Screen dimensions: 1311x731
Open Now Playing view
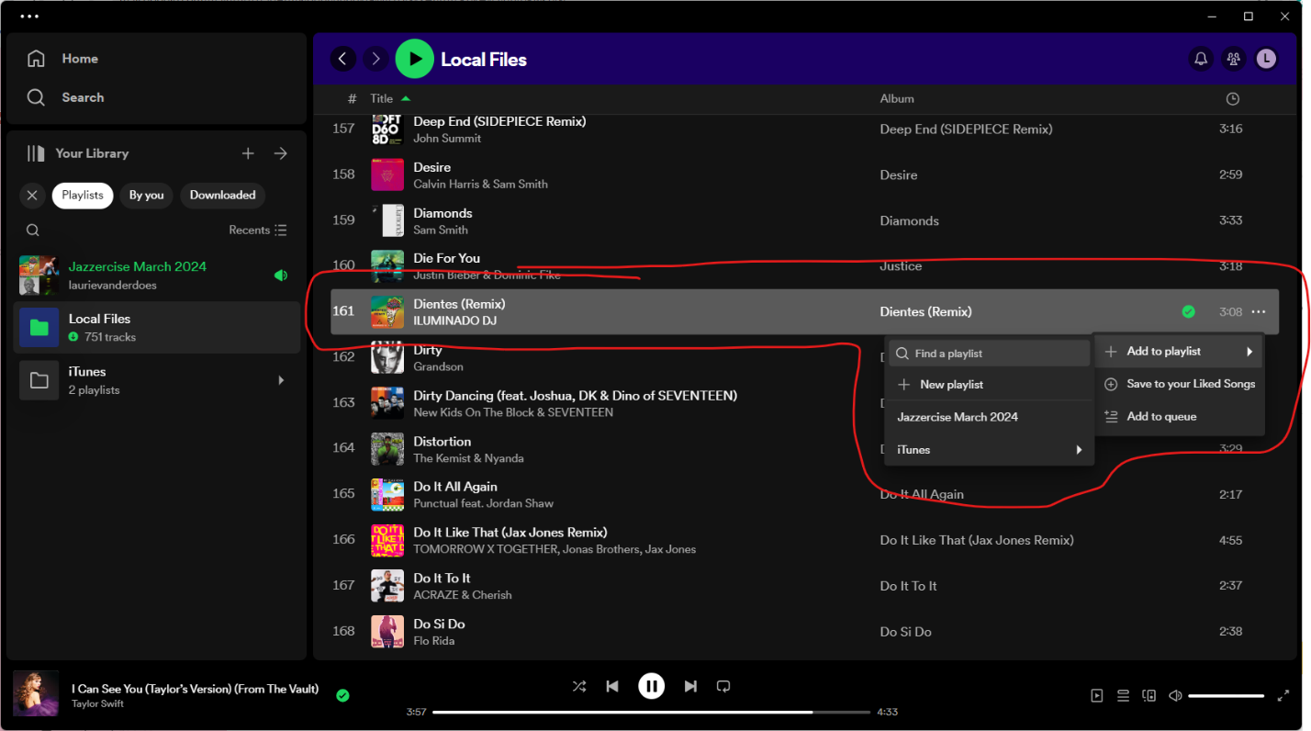tap(1097, 696)
